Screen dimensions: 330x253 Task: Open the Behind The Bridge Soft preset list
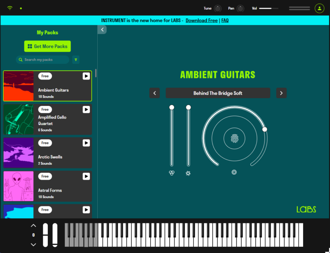click(x=218, y=93)
